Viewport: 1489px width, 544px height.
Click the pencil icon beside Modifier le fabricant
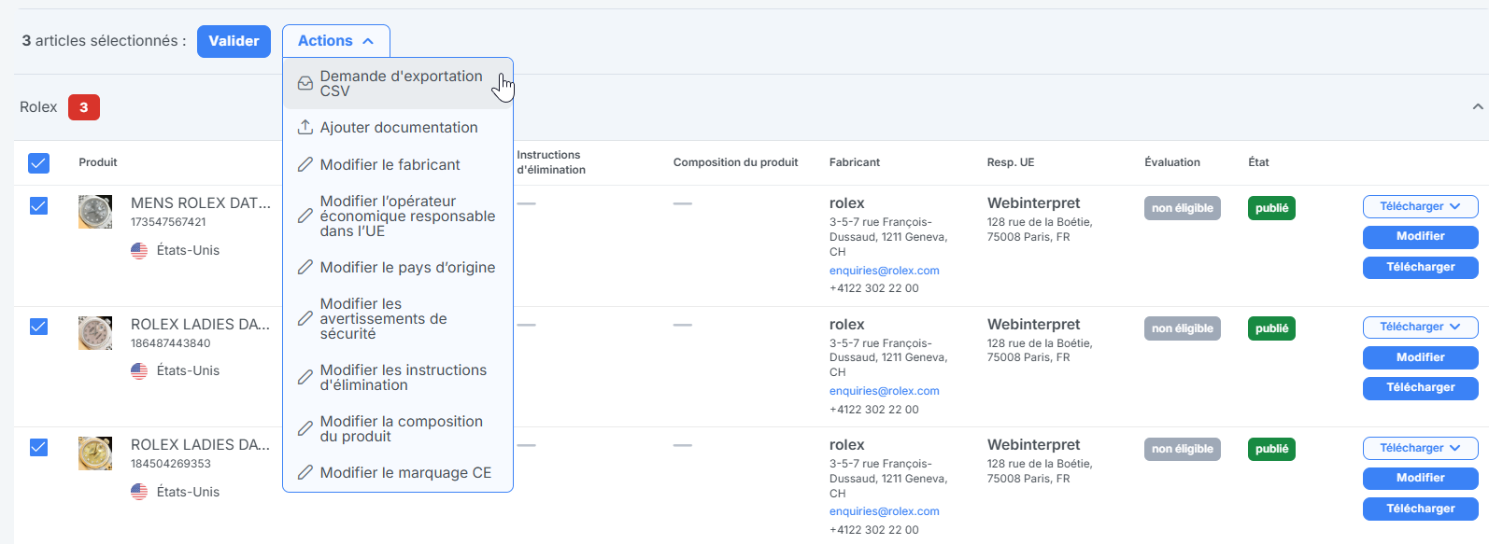[305, 164]
